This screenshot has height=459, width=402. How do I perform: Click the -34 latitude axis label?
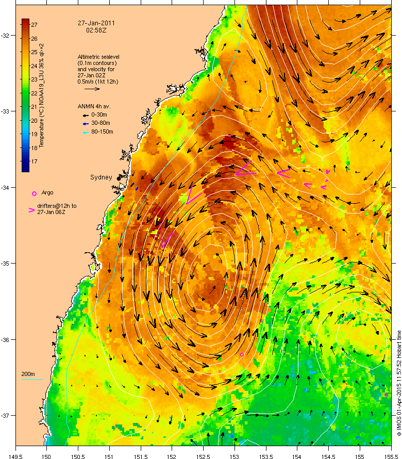click(6, 187)
